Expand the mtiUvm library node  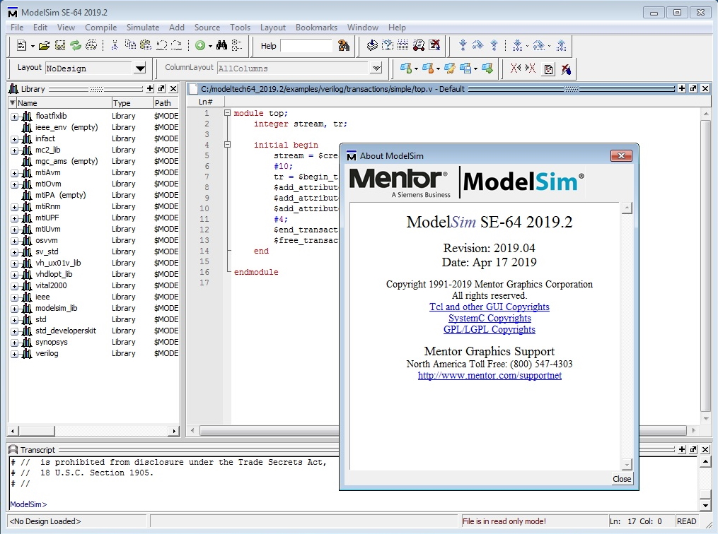tap(14, 230)
